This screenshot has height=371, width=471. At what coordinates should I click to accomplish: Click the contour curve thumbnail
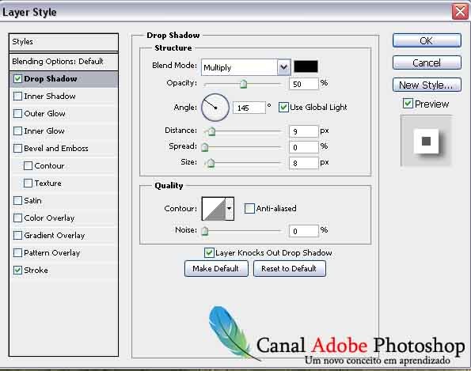pyautogui.click(x=214, y=209)
